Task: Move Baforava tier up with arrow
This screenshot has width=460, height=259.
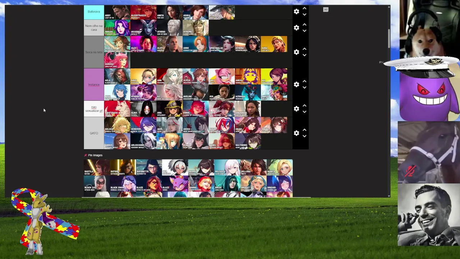Action: point(304,8)
